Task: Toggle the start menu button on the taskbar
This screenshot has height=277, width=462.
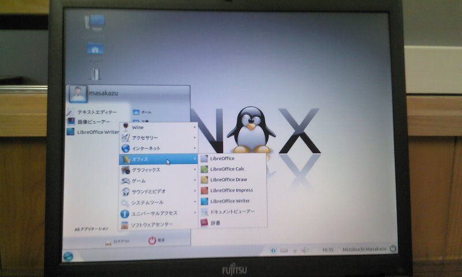Action: [x=68, y=256]
